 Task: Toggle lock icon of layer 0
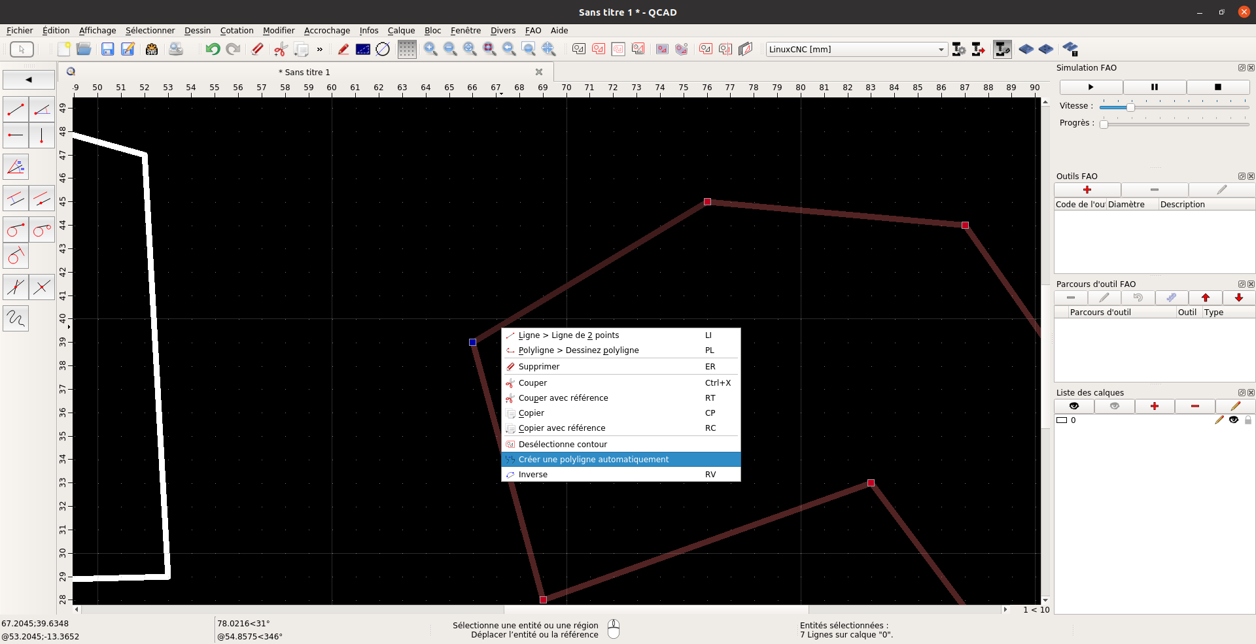pos(1248,420)
